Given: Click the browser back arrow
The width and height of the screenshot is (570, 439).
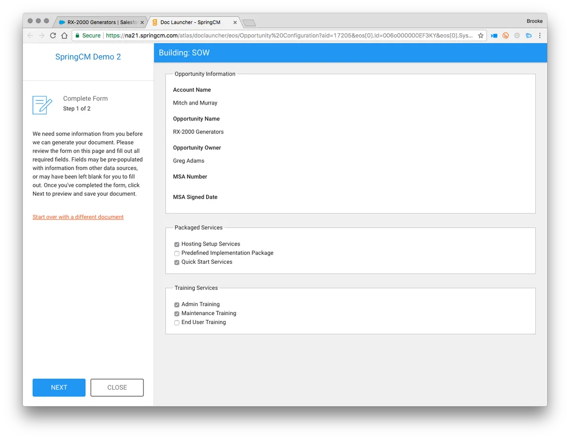Looking at the screenshot, I should point(30,36).
